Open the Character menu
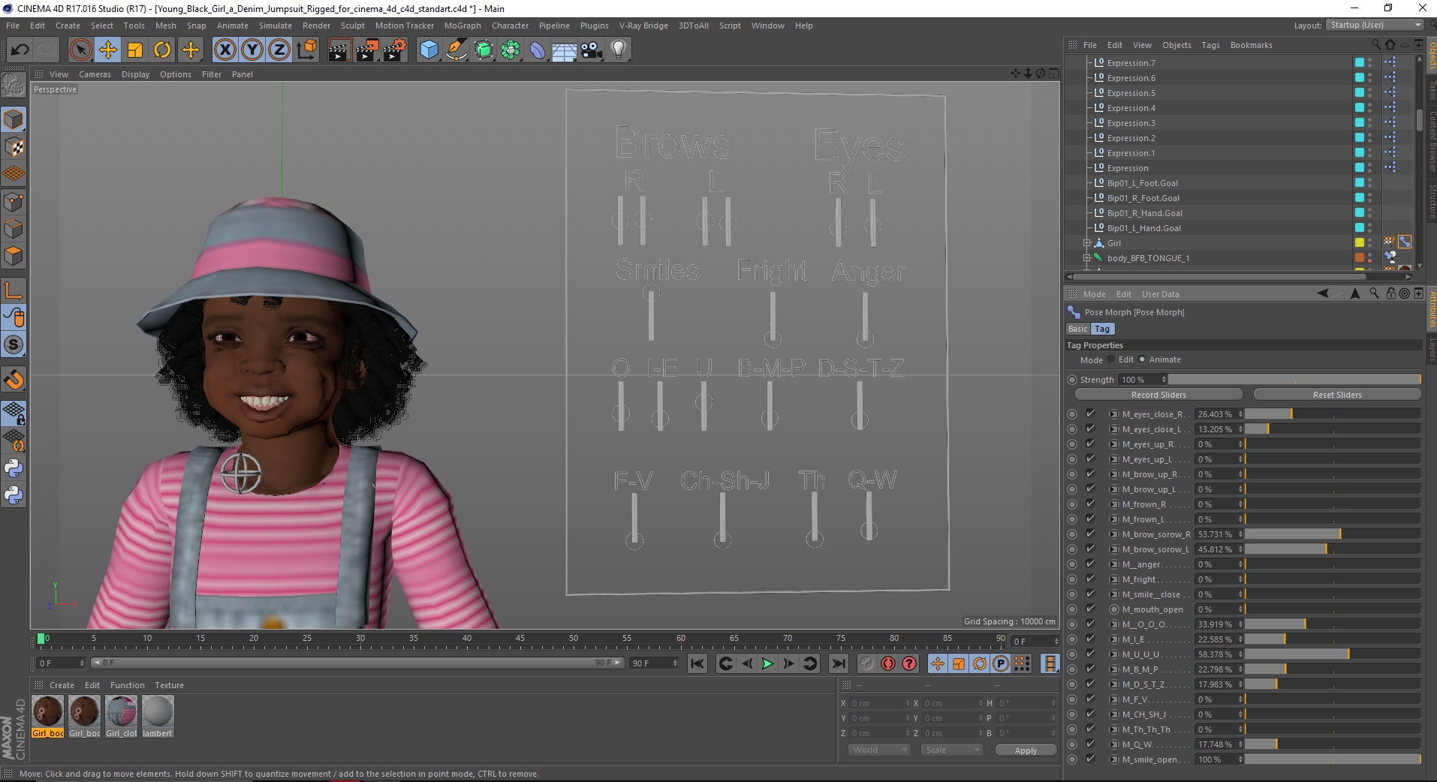1437x782 pixels. (510, 26)
